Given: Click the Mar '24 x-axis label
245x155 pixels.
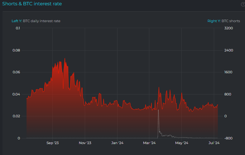Looking at the screenshot, I should coord(149,143).
